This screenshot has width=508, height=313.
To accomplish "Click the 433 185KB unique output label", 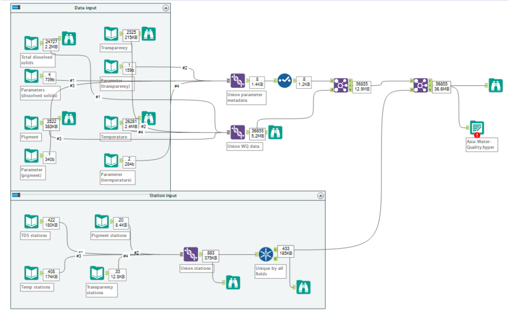I will tap(286, 251).
